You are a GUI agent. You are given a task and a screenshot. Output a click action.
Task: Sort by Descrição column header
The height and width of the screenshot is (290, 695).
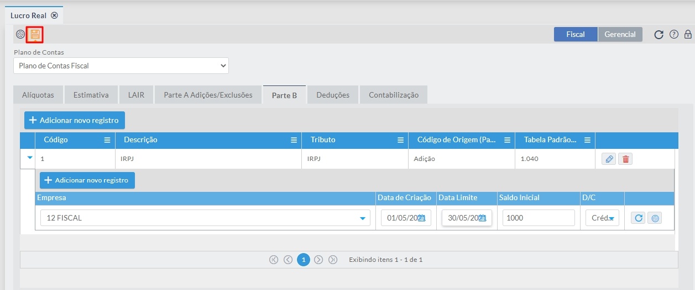point(140,140)
